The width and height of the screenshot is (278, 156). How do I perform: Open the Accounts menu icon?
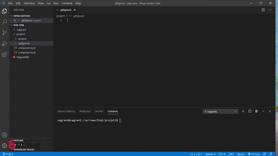pos(4,135)
